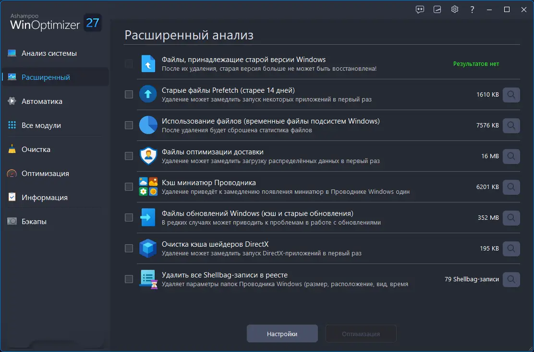The width and height of the screenshot is (534, 352).
Task: Click the DirectX shader cache cube icon
Action: point(148,249)
